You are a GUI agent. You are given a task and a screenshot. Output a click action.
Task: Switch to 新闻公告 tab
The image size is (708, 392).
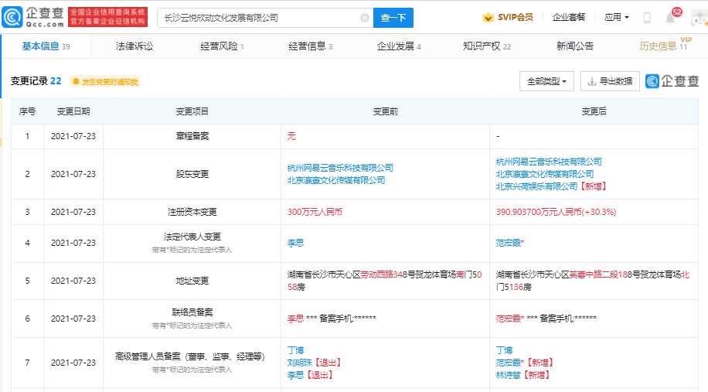point(575,46)
